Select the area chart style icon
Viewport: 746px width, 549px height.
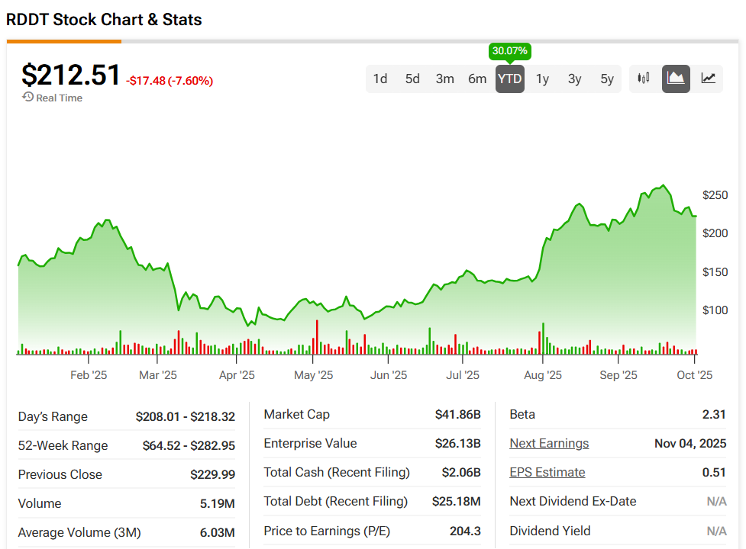pyautogui.click(x=676, y=78)
